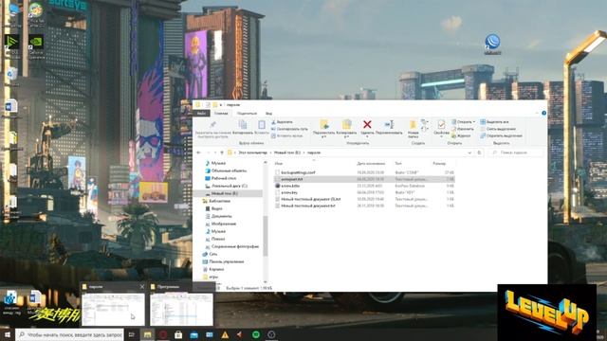Open the address bar history dropdown arrow

[x=469, y=153]
